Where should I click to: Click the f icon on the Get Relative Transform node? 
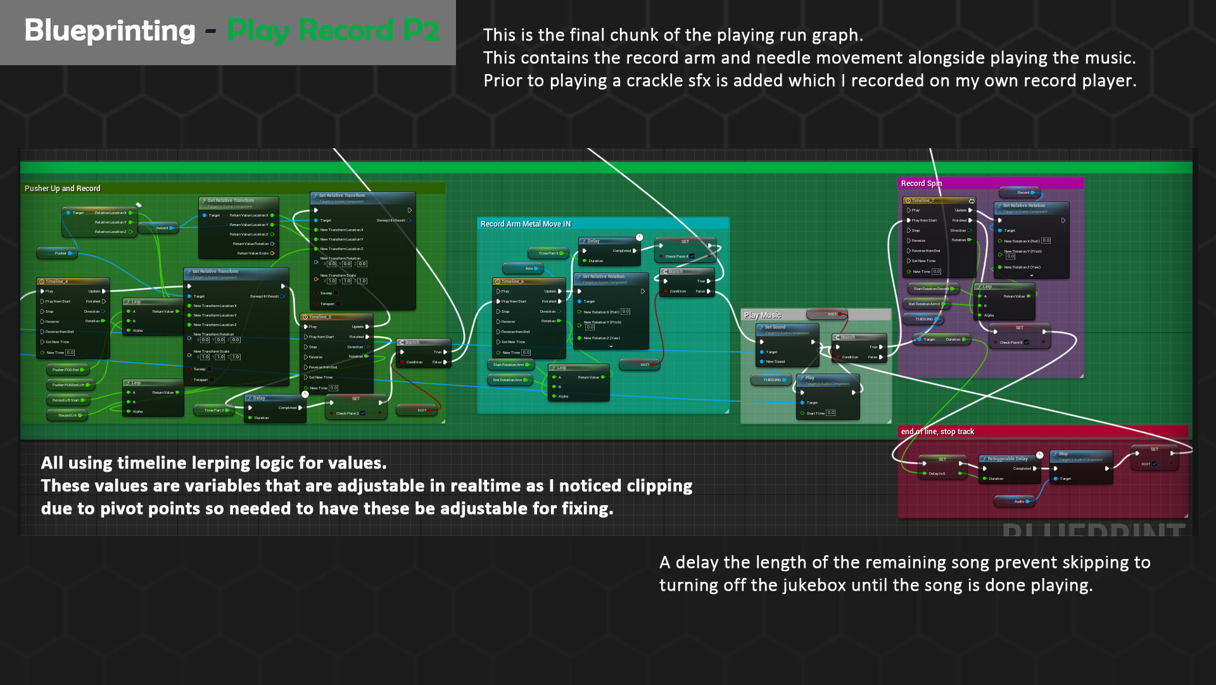(x=204, y=200)
